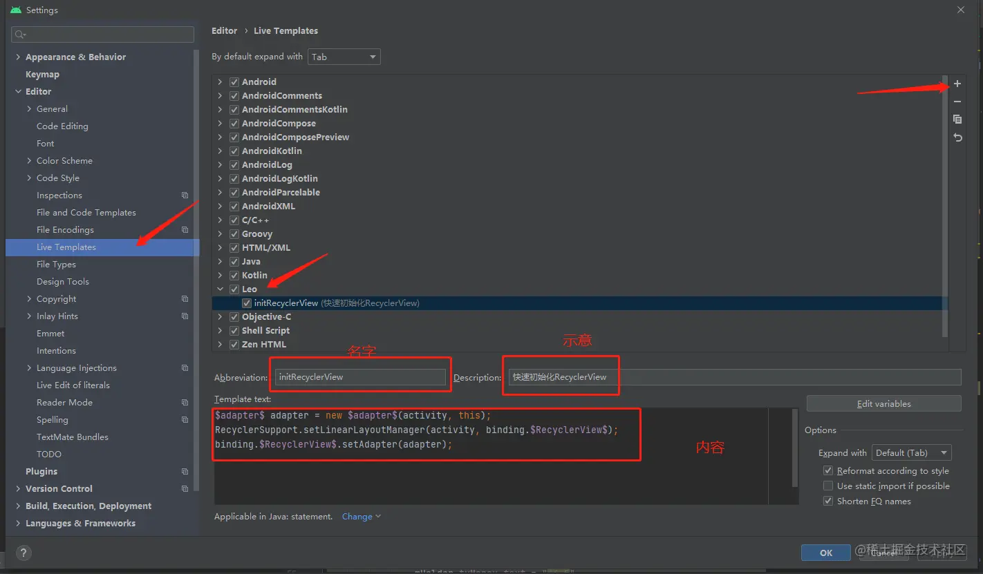Click the Cancel button
Screen dimensions: 983x574
coord(883,553)
